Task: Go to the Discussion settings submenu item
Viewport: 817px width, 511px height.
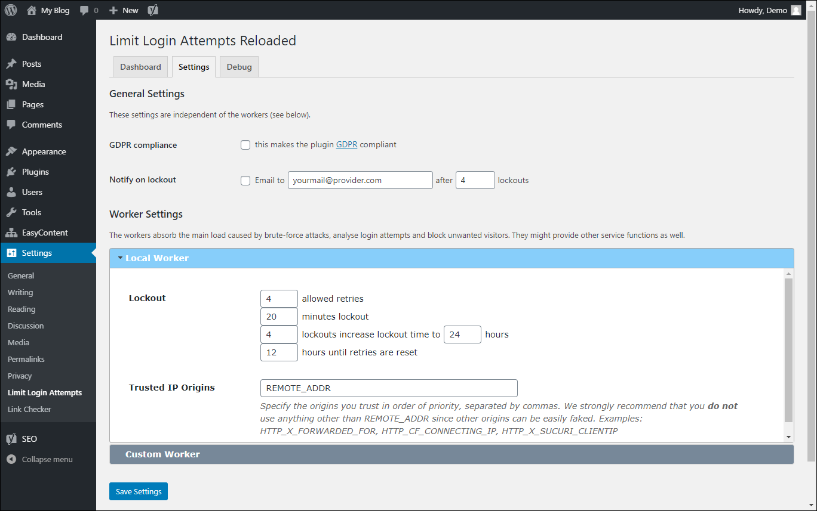Action: 26,326
